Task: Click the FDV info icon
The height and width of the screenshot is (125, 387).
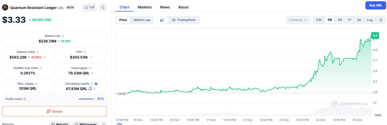Action: [x=84, y=52]
